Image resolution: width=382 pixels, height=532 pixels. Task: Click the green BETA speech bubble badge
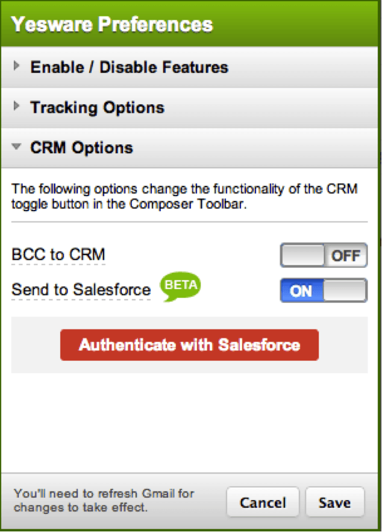coord(180,287)
